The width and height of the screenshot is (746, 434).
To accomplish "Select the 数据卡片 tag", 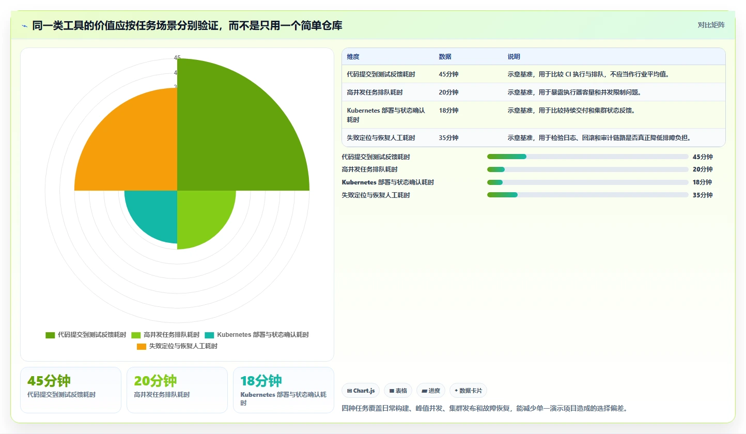I will (x=468, y=391).
